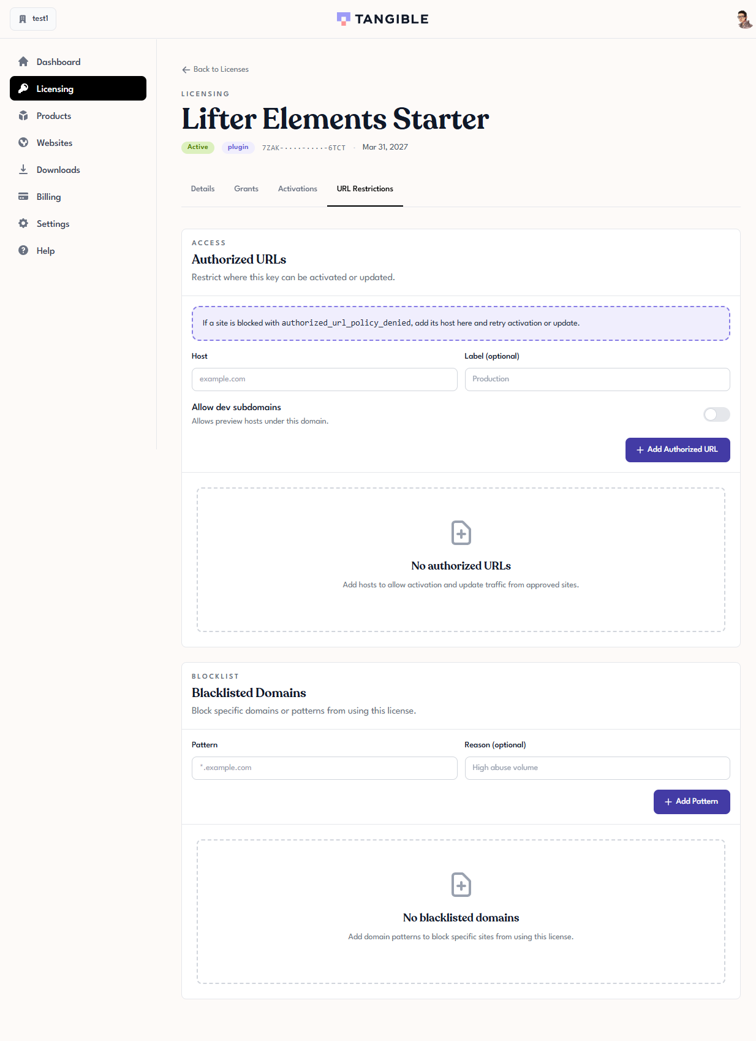Image resolution: width=756 pixels, height=1041 pixels.
Task: Focus the Pattern input field
Action: coord(325,768)
